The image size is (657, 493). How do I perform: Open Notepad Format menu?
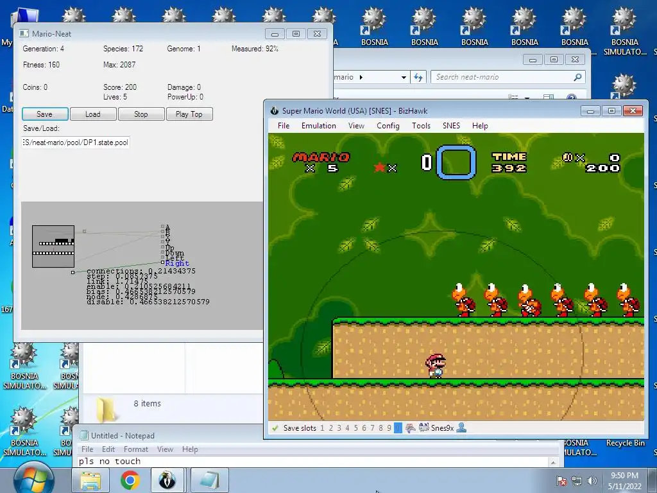pyautogui.click(x=136, y=449)
